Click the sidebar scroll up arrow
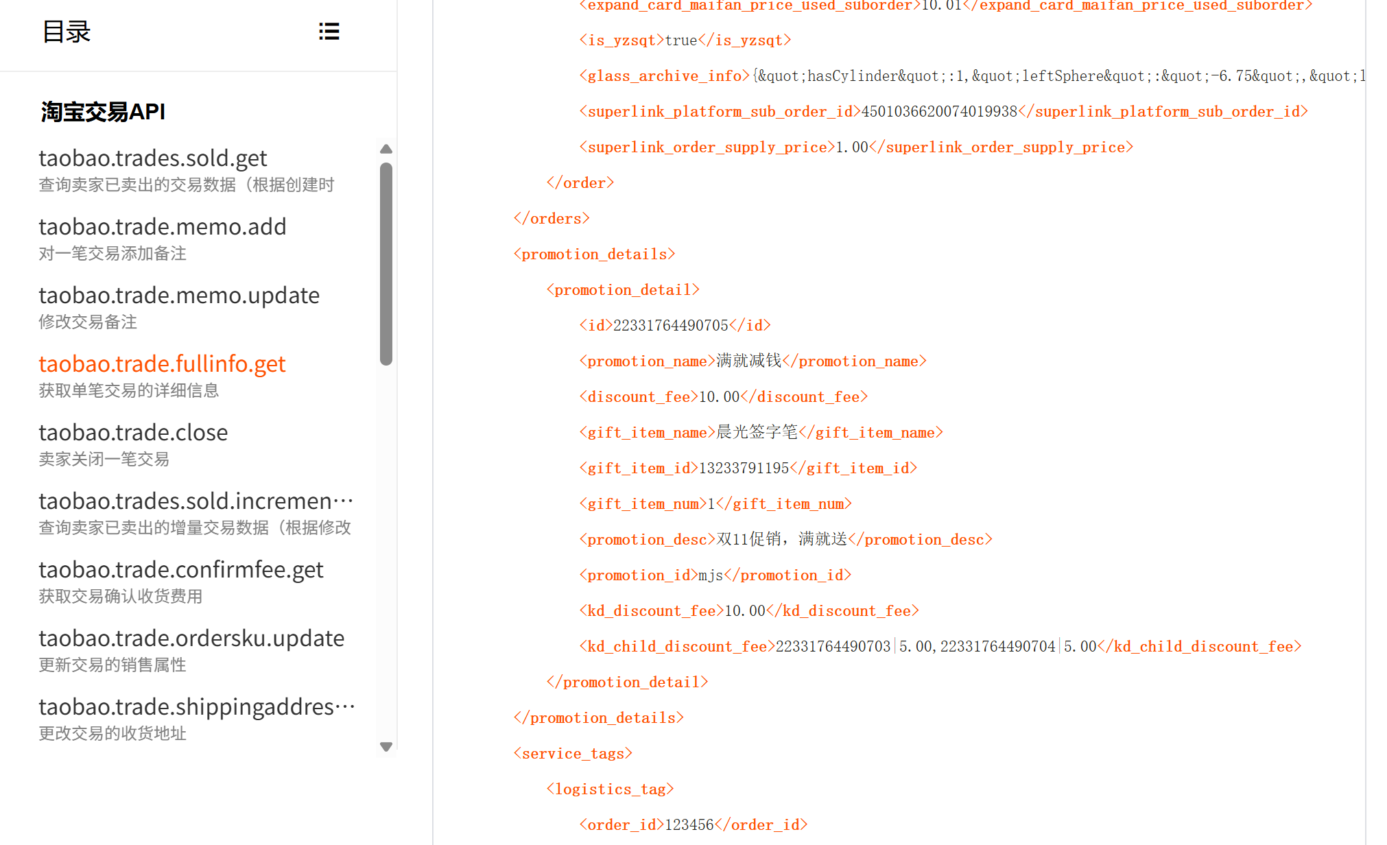 pos(386,149)
